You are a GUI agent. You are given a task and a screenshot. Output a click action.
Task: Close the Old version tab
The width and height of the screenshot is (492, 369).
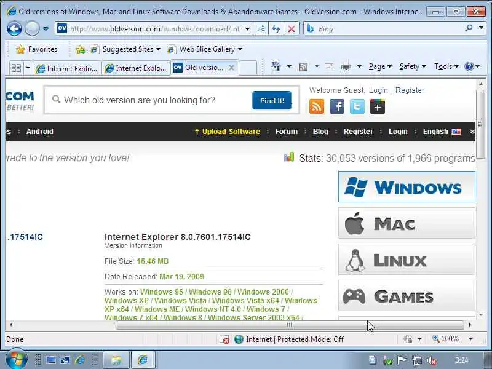(x=232, y=68)
